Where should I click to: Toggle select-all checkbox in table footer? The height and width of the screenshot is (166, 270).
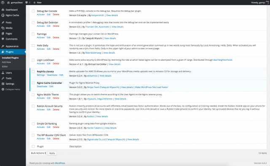(33, 147)
